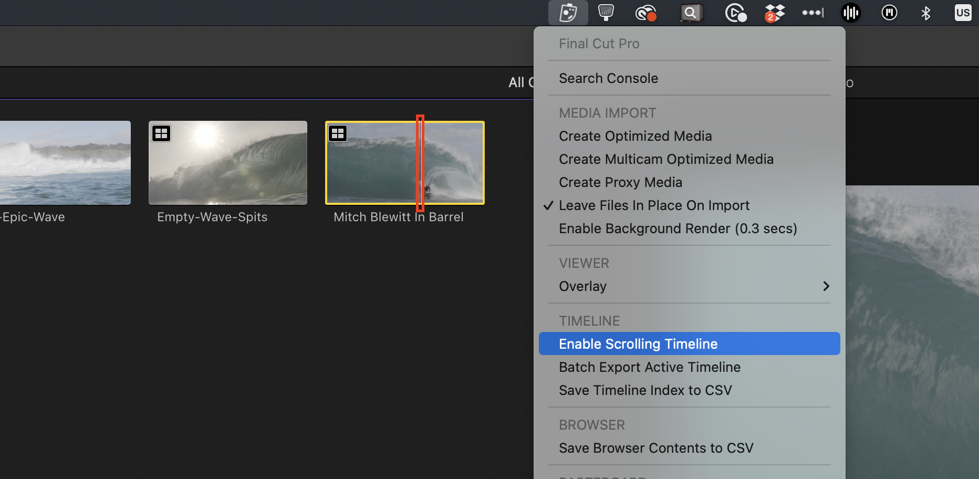Toggle Enable Background Render option
The height and width of the screenshot is (479, 979).
[x=690, y=228]
